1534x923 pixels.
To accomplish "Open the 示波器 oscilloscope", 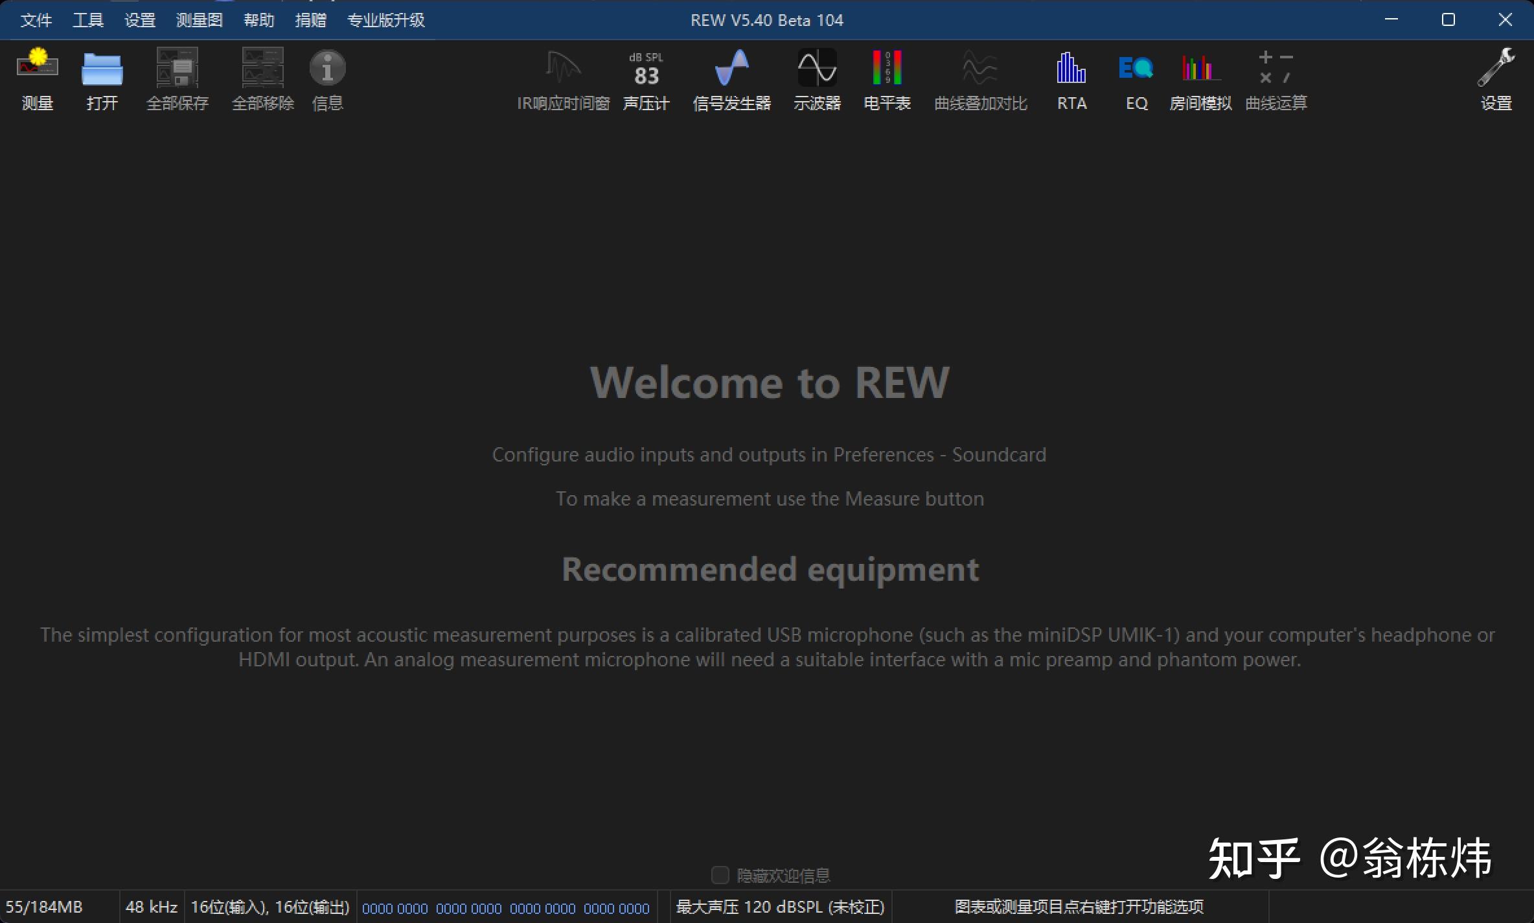I will (x=818, y=79).
